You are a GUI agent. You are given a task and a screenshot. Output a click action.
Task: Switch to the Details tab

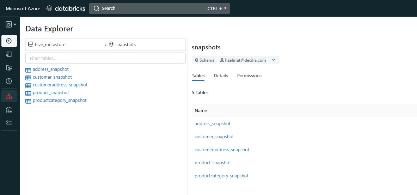point(221,76)
